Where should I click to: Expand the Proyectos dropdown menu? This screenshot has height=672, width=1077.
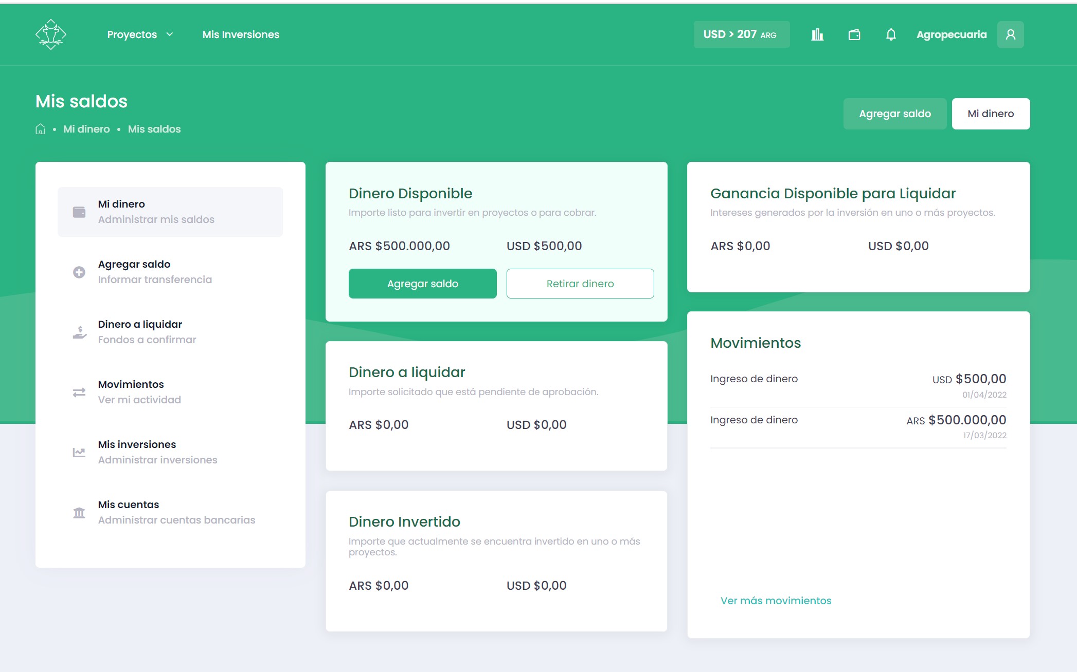(x=132, y=34)
